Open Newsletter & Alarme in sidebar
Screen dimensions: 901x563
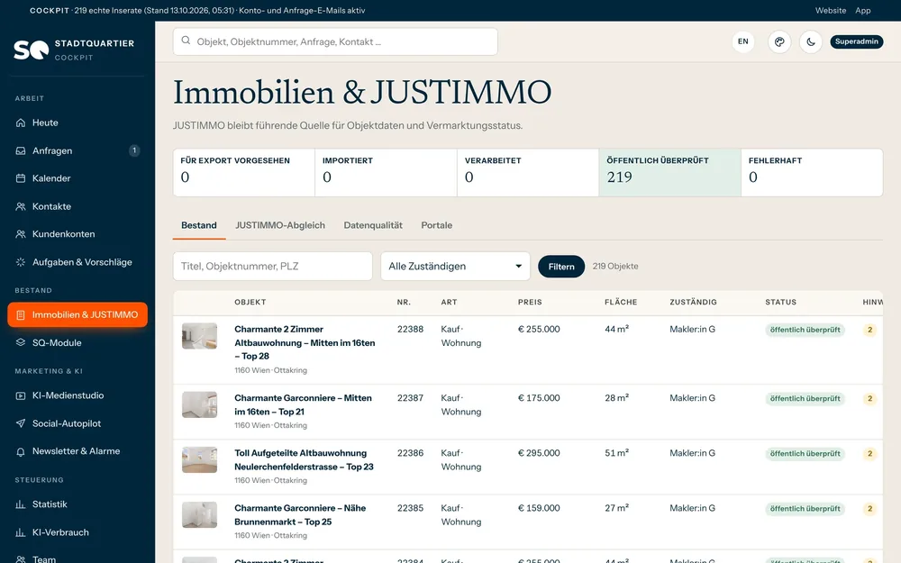coord(77,451)
